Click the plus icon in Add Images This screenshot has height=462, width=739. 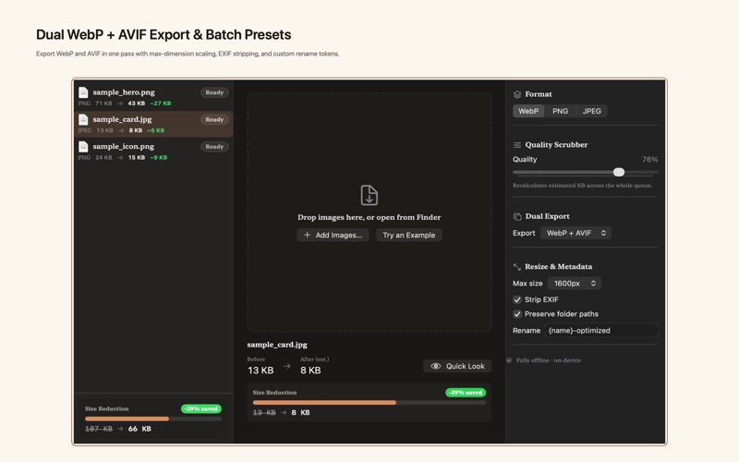coord(307,235)
